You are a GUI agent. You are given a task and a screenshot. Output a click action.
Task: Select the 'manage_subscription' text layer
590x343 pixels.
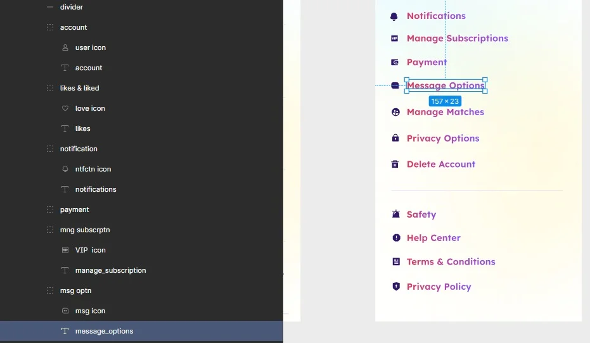pyautogui.click(x=110, y=270)
